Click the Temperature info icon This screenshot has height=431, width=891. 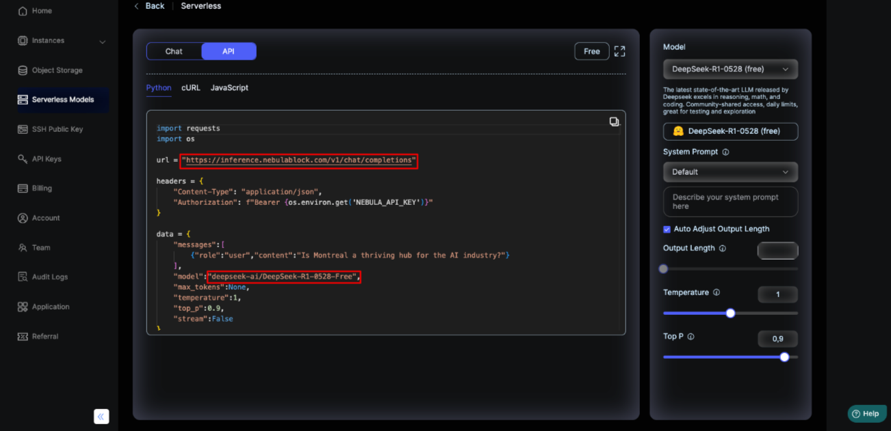716,292
